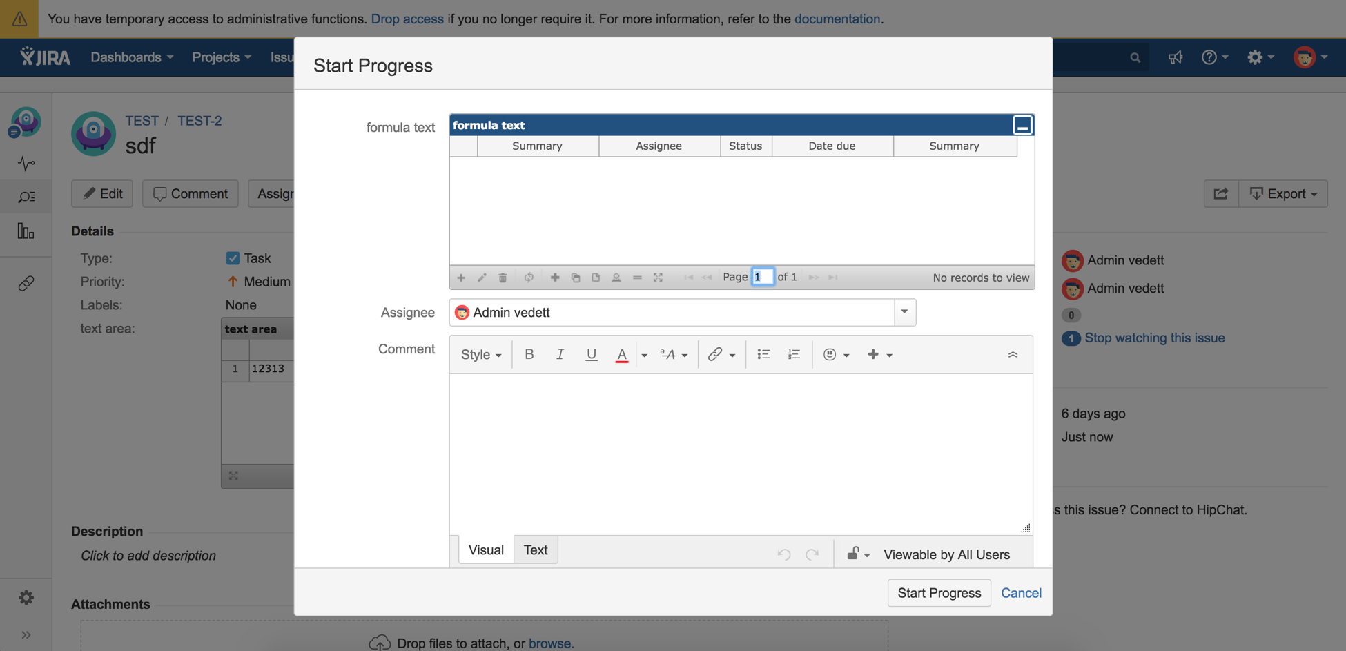The width and height of the screenshot is (1346, 651).
Task: Go to next page of grid
Action: click(814, 278)
